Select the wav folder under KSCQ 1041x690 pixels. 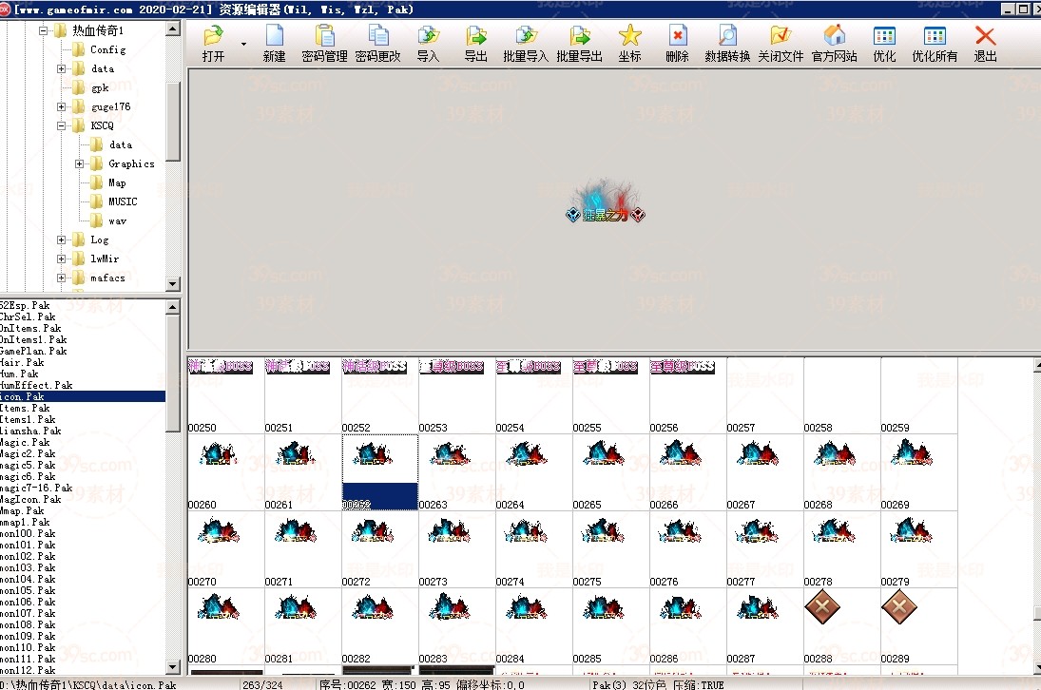coord(117,220)
